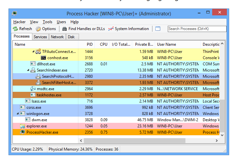This screenshot has width=237, height=164.
Task: Click the CPU Usage status bar entry
Action: (27, 149)
